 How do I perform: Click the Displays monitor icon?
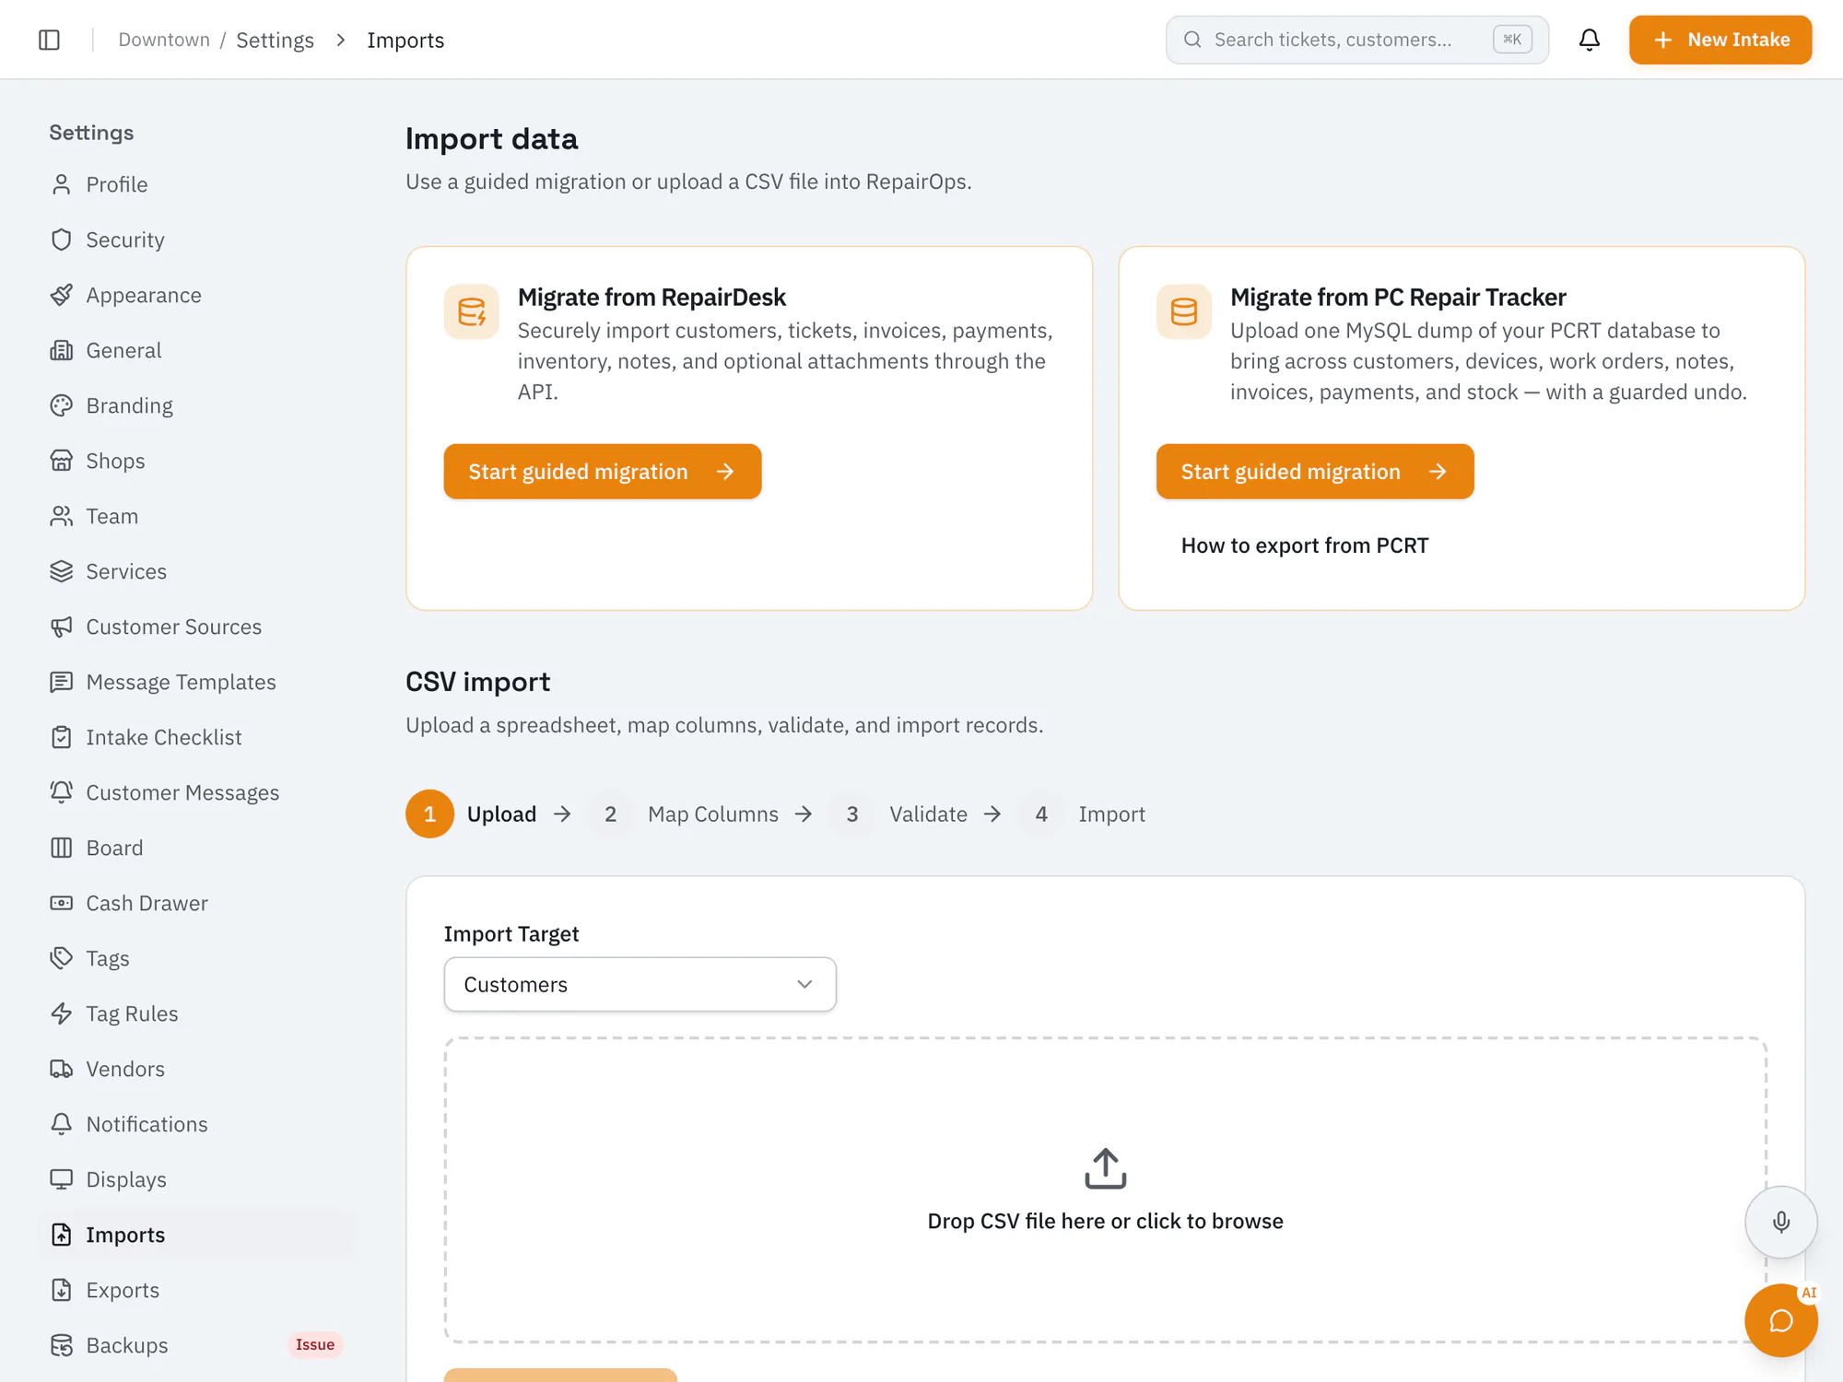coord(62,1179)
